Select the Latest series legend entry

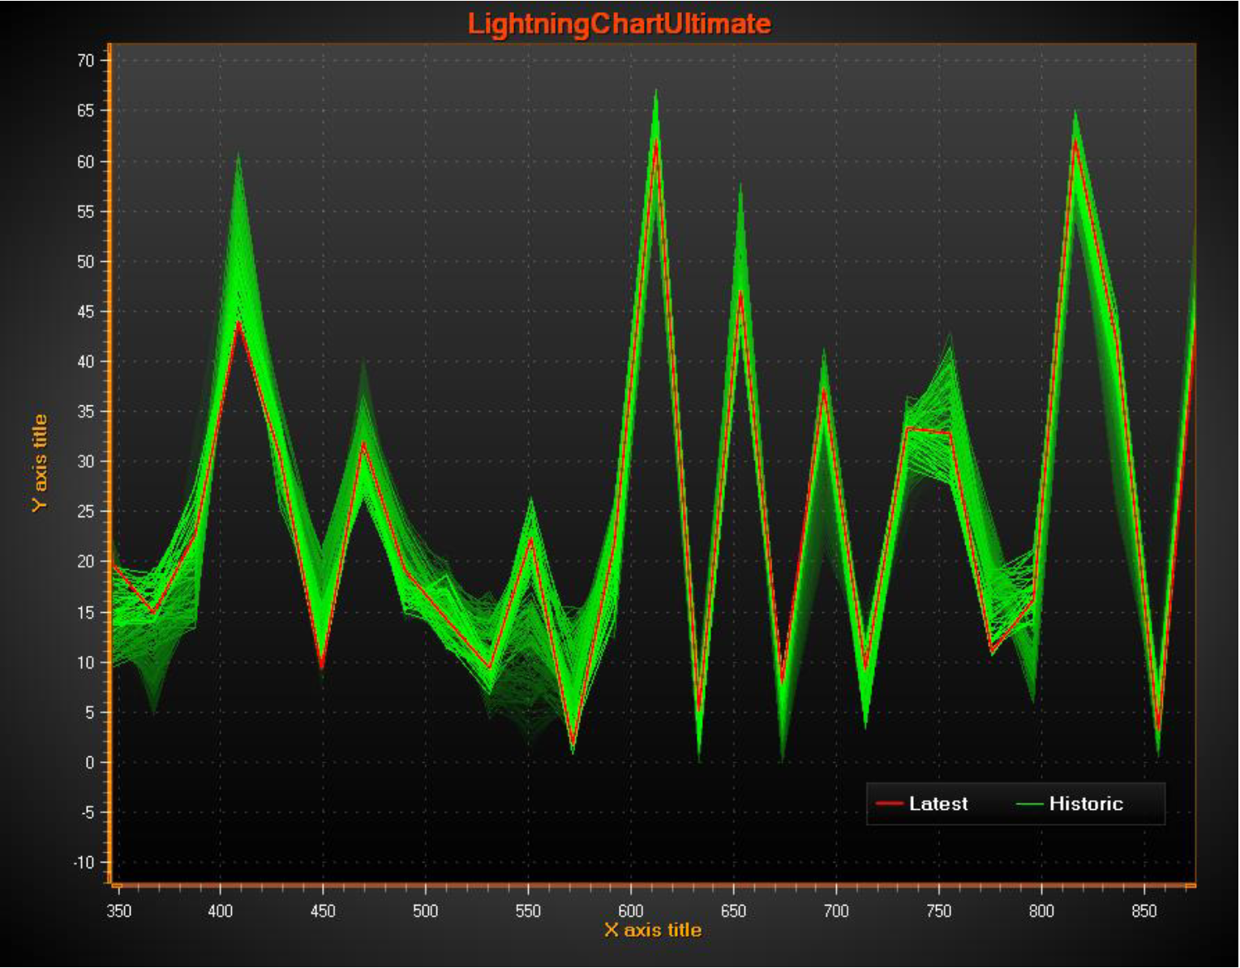pos(922,803)
